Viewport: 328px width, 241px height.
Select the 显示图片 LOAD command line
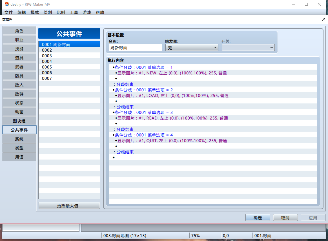213,96
